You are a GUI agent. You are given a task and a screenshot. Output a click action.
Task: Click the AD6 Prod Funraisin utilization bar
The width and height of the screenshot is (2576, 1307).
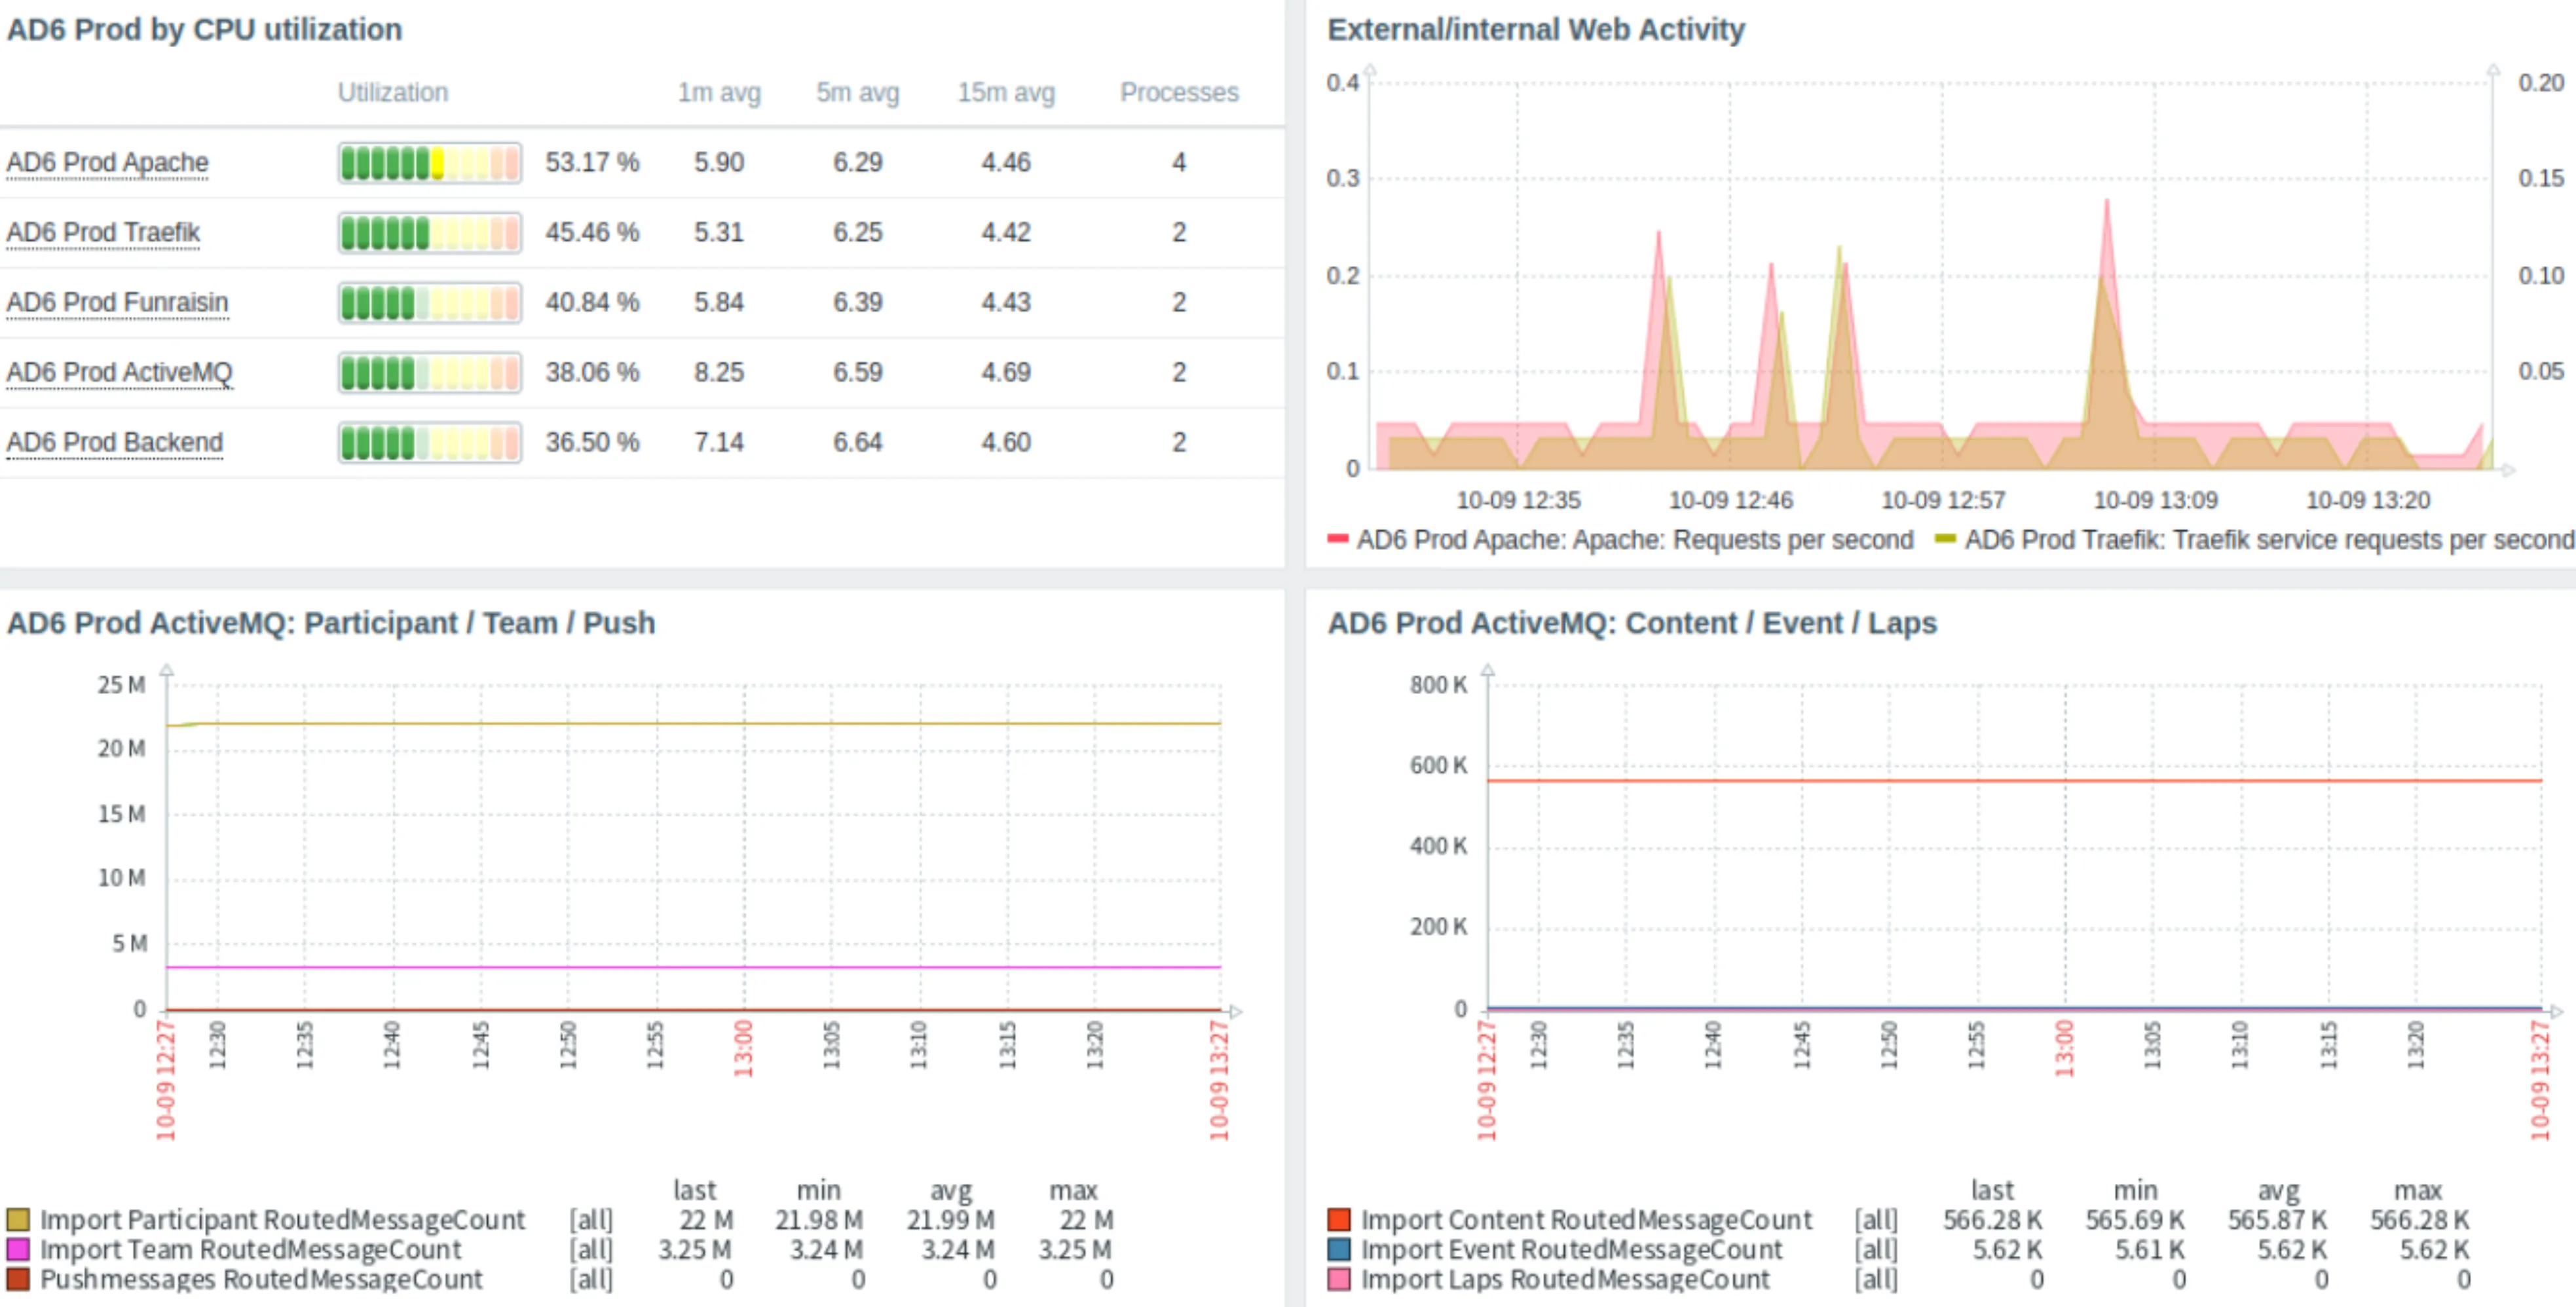pyautogui.click(x=429, y=302)
